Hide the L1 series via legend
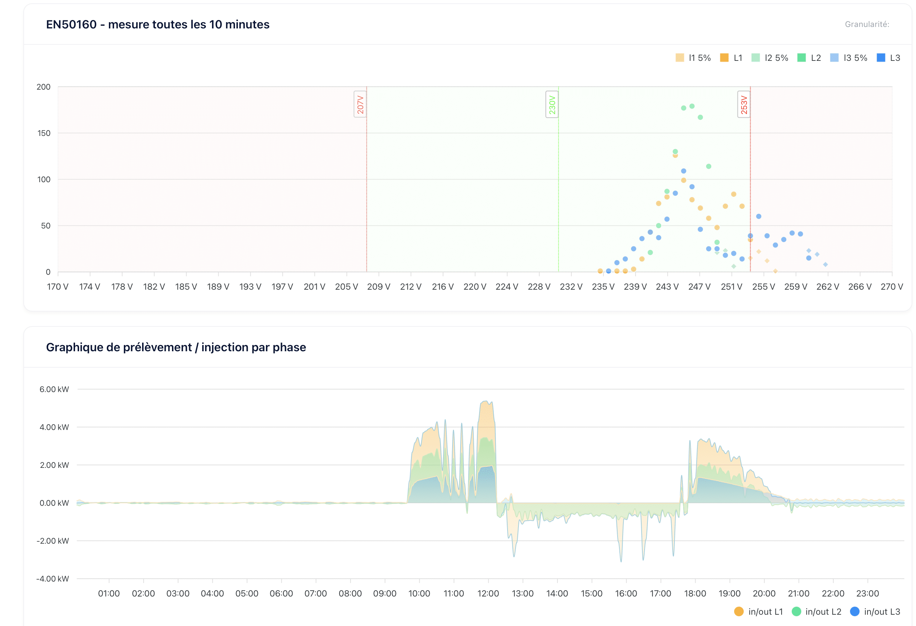The height and width of the screenshot is (626, 916). point(724,58)
